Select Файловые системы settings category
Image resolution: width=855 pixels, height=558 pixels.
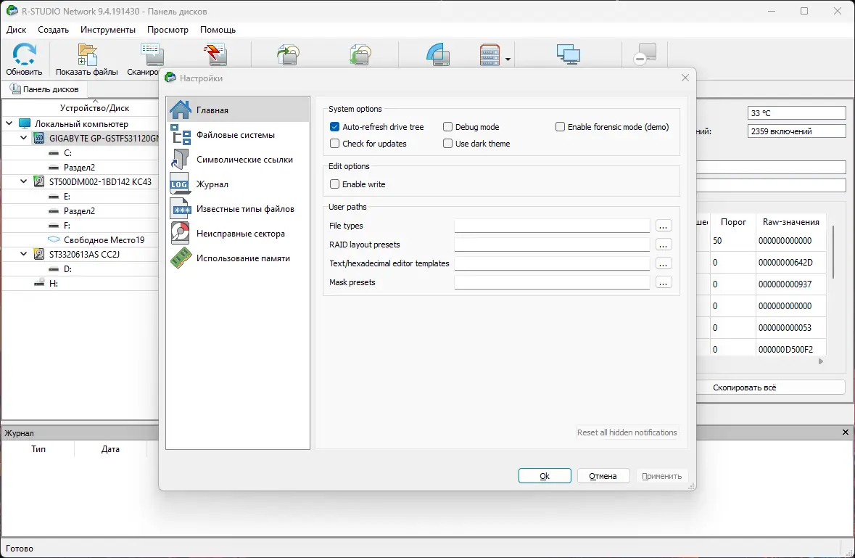click(x=239, y=135)
